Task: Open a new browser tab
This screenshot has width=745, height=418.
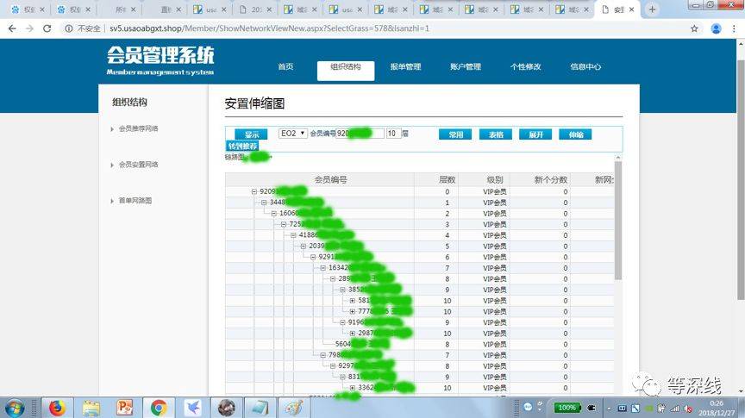Action: click(x=653, y=9)
